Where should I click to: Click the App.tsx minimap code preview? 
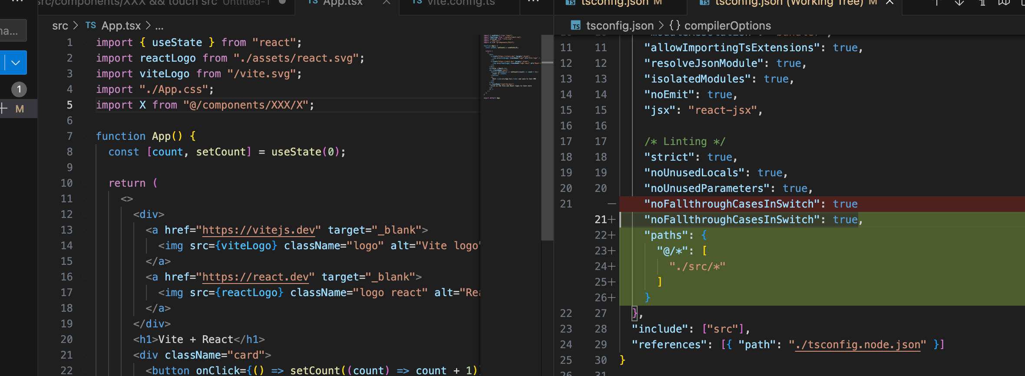(511, 65)
